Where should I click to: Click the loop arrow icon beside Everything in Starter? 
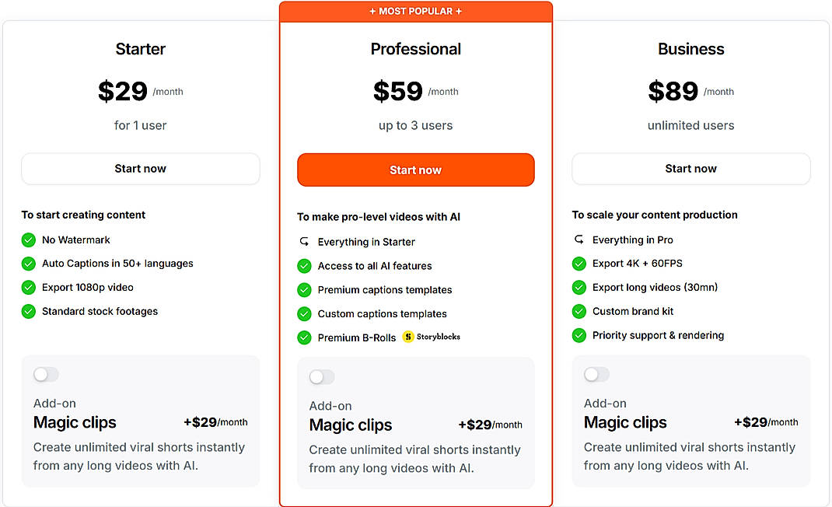(303, 242)
